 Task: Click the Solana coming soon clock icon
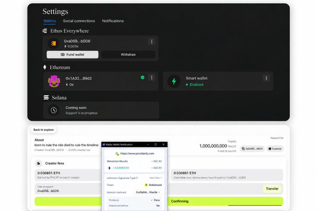coord(54,110)
